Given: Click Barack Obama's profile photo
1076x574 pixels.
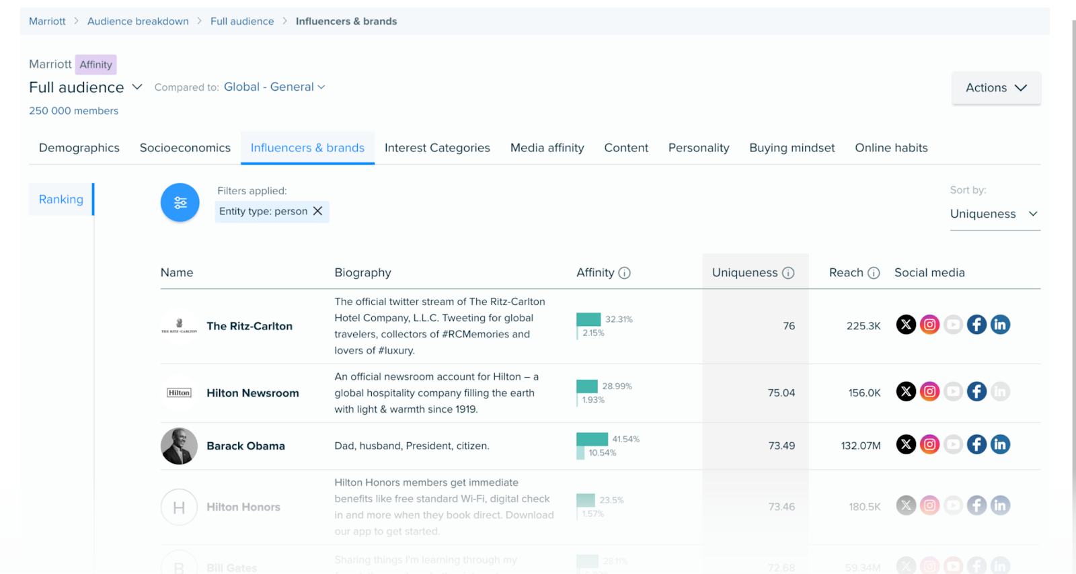Looking at the screenshot, I should [x=179, y=446].
